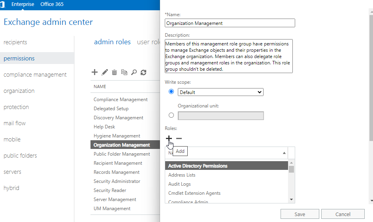Open mail flow in the left navigation
The width and height of the screenshot is (373, 222).
[15, 123]
